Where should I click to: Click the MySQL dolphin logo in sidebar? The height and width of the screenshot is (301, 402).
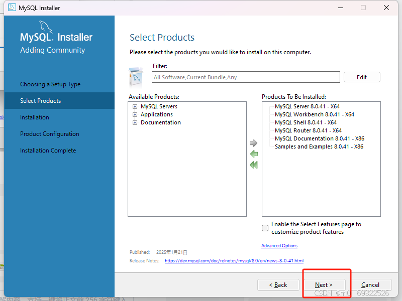tap(46, 27)
